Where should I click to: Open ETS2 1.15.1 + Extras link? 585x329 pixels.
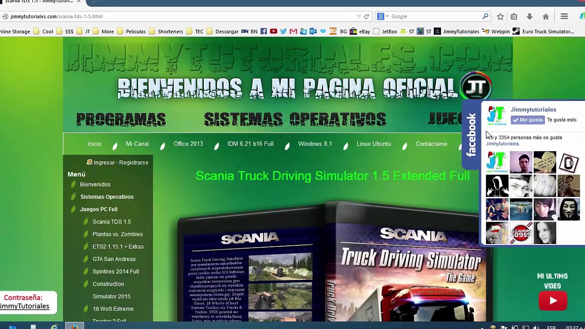(x=118, y=246)
